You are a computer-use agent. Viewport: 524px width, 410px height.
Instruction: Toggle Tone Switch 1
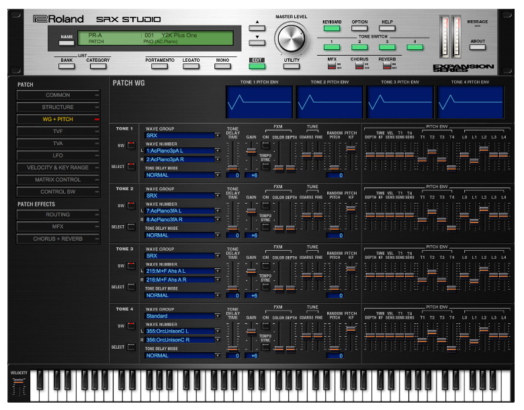tap(331, 47)
